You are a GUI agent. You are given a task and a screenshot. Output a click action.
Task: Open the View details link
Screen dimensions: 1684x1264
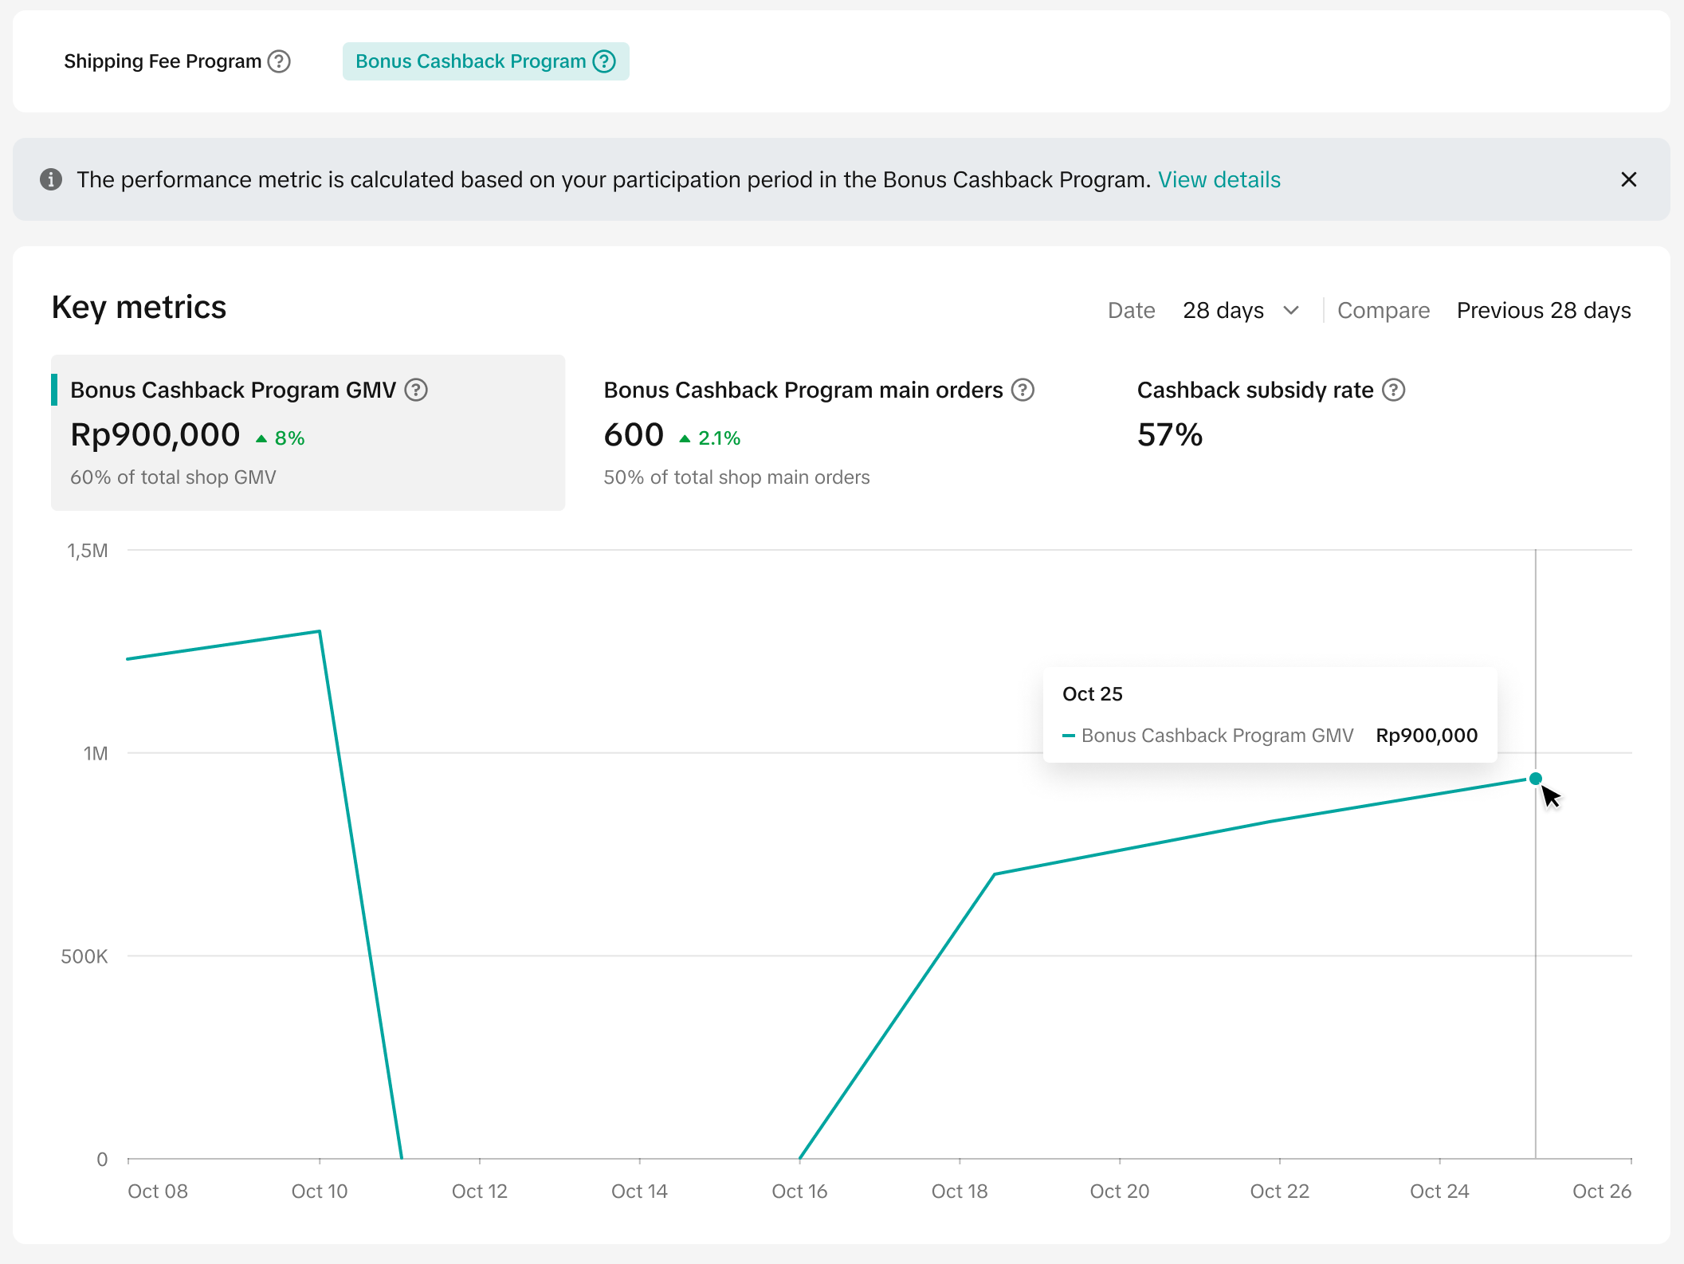coord(1219,179)
